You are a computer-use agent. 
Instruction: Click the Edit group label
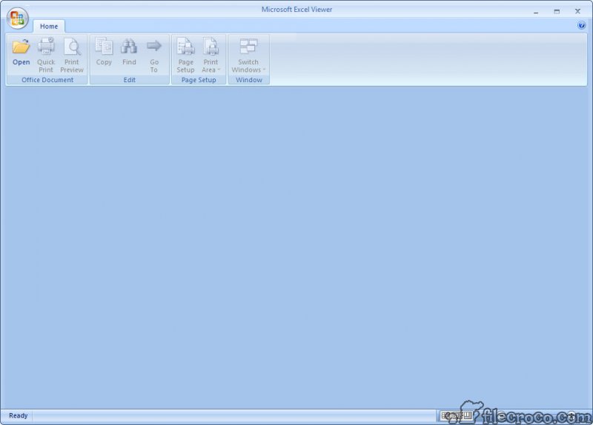pyautogui.click(x=129, y=80)
